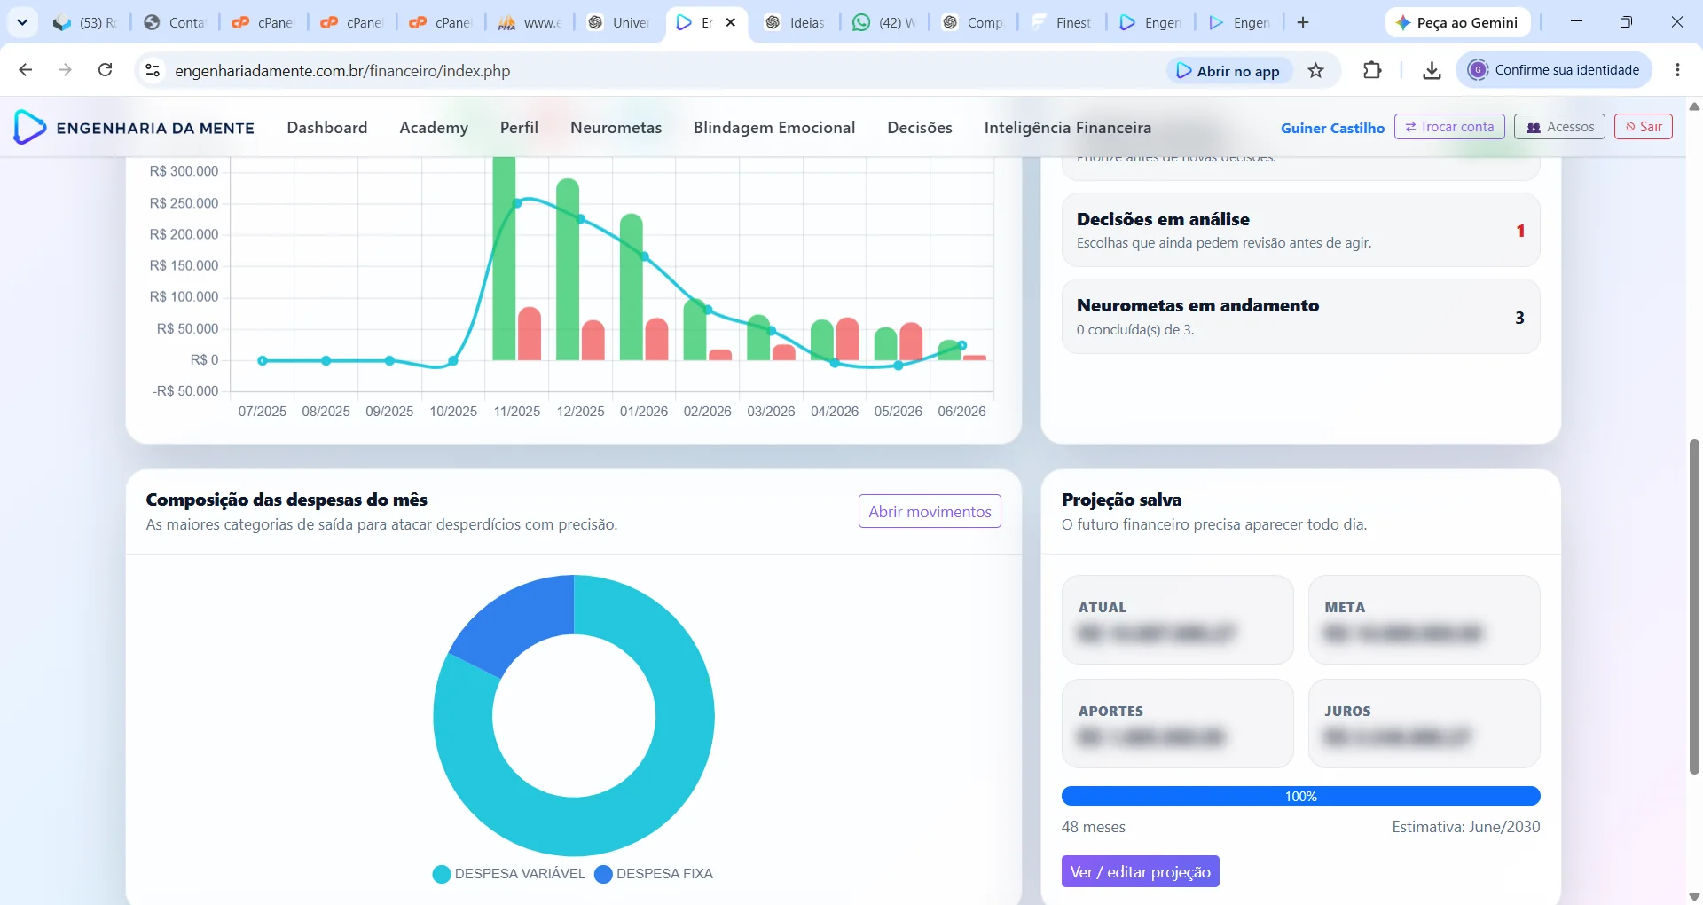1703x905 pixels.
Task: Click the '12/2025' axis label
Action: point(580,412)
